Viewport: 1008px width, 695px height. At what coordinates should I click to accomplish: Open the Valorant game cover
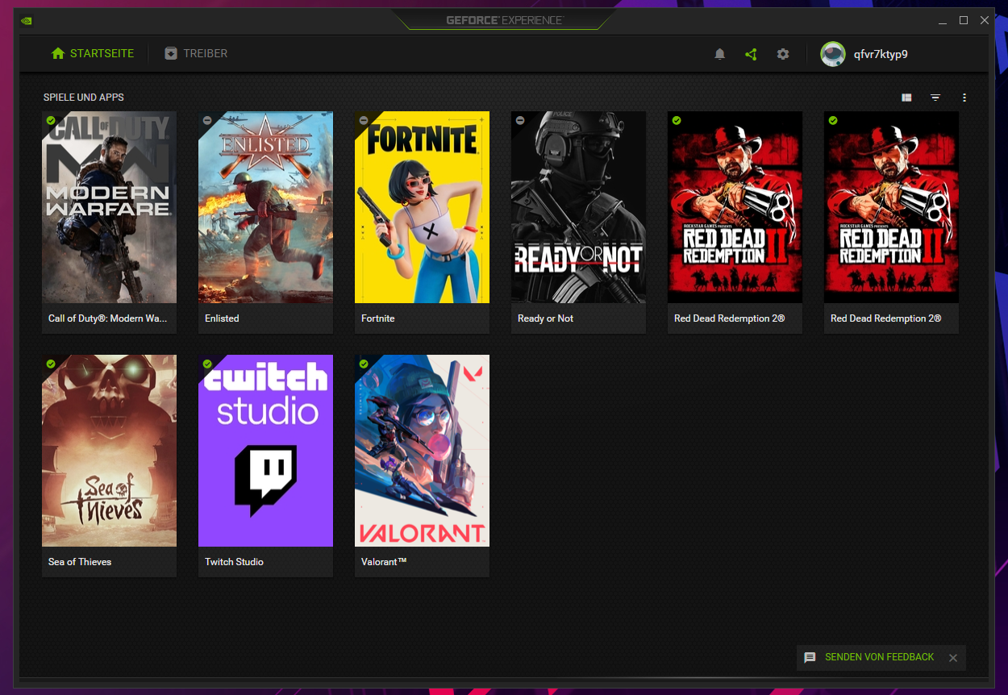[x=422, y=451]
